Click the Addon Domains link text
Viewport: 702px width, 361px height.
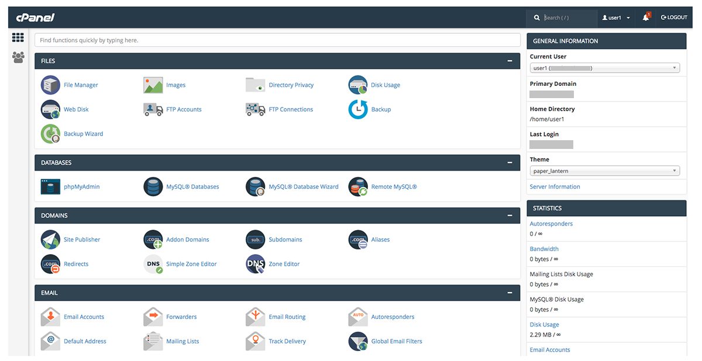pos(187,239)
